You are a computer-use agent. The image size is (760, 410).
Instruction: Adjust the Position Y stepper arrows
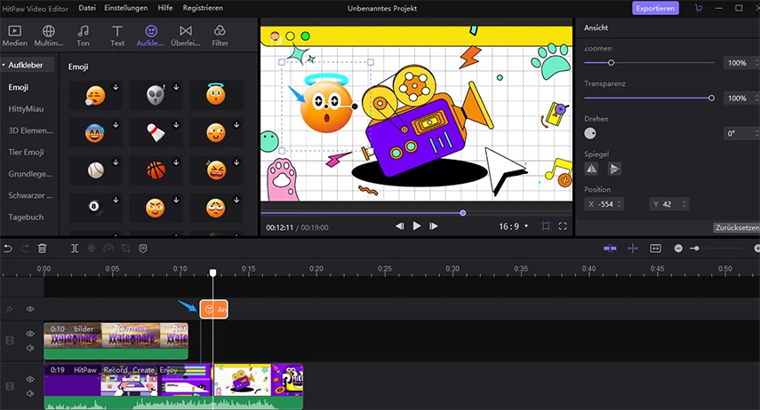pos(684,204)
